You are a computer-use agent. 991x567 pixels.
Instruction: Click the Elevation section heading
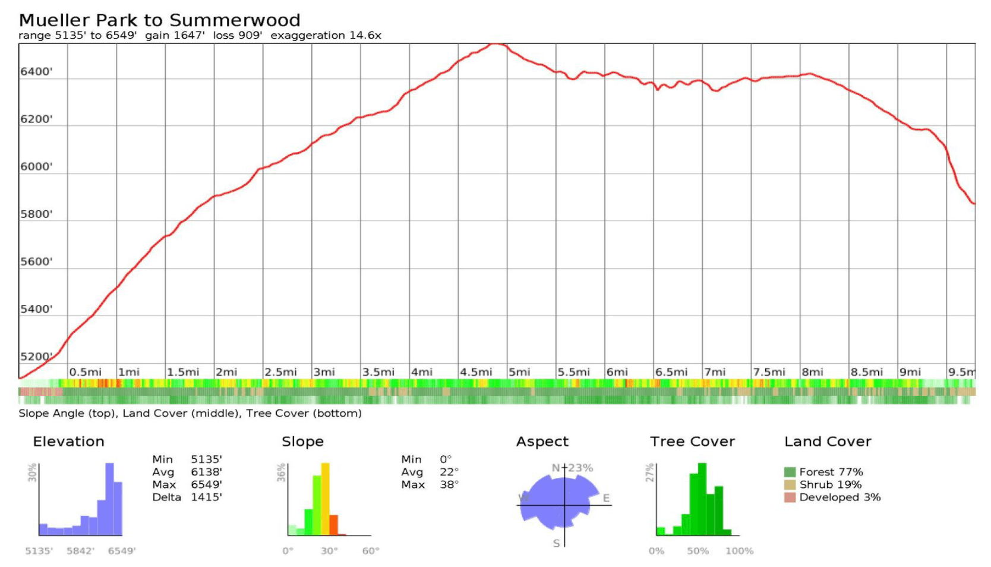pos(69,442)
